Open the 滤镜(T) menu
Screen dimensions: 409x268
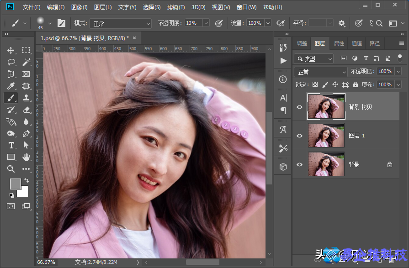pos(175,7)
